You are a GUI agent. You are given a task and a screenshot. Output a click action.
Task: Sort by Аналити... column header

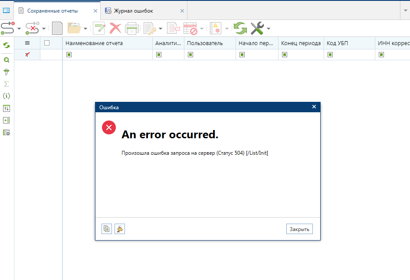[x=168, y=43]
